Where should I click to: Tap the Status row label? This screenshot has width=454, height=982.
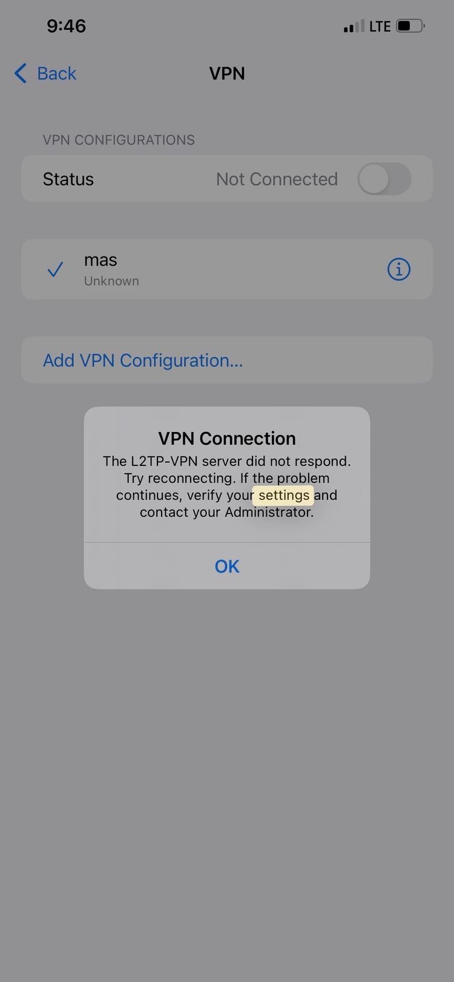tap(68, 179)
